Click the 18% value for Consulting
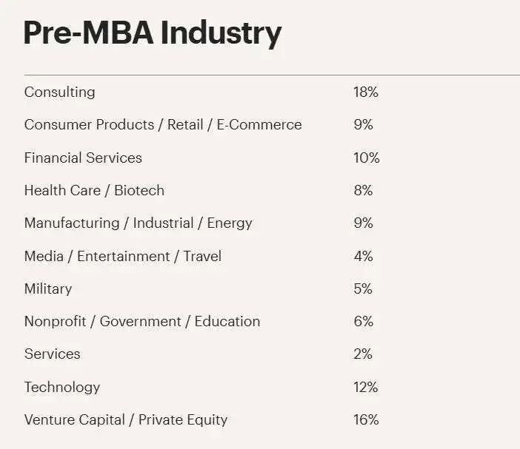 click(x=365, y=92)
